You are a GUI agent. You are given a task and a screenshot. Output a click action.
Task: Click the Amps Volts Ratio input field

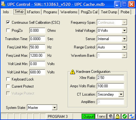click(110, 86)
